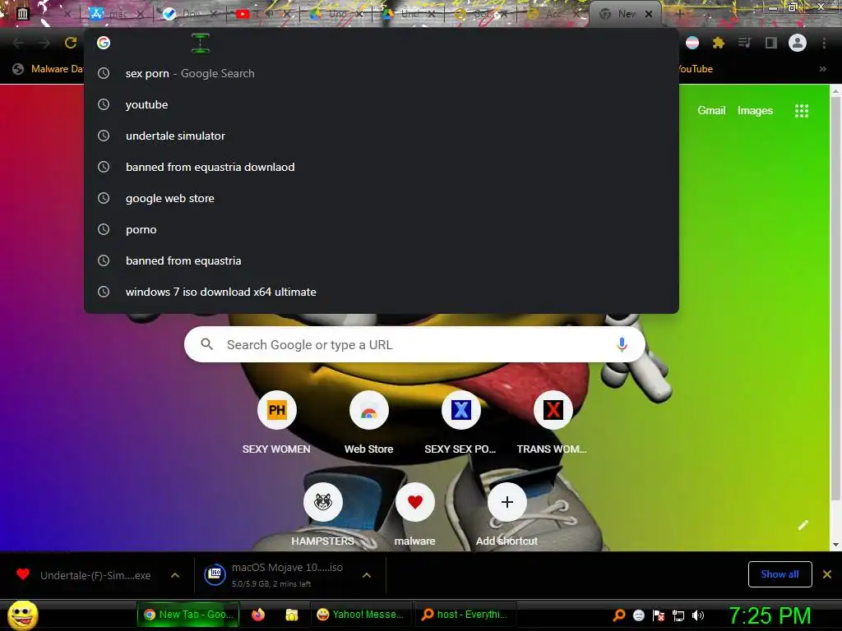Open the media control playlist icon
This screenshot has width=842, height=631.
(x=744, y=43)
